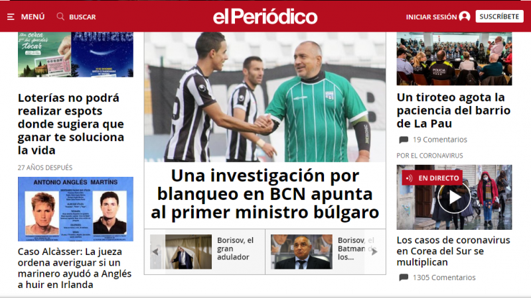This screenshot has width=531, height=298.
Task: Click the Antonio Anglés wanted poster thumbnail
Action: click(76, 209)
